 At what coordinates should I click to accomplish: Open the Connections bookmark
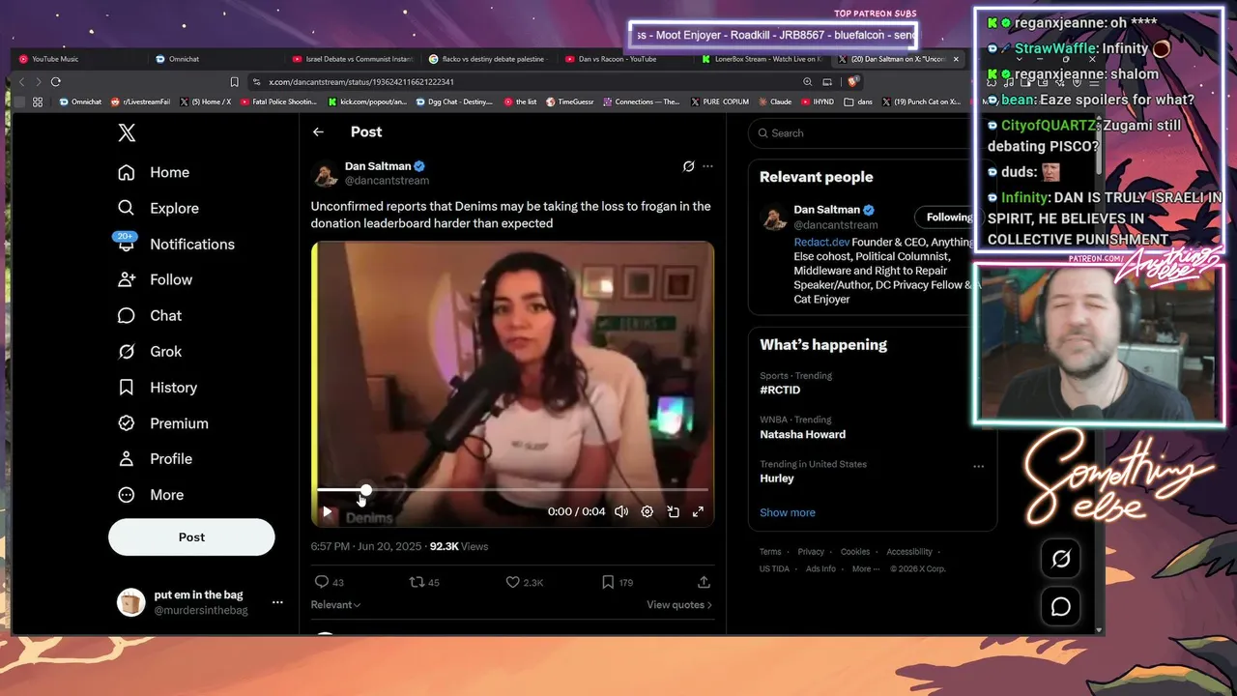(642, 101)
